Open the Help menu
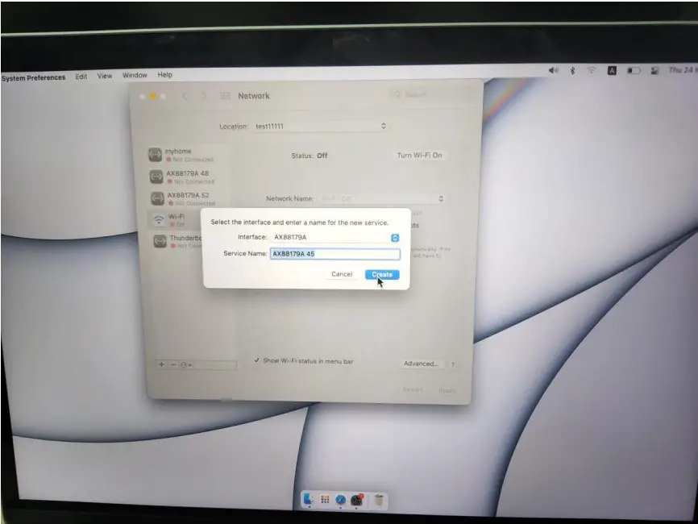The image size is (698, 524). (x=164, y=75)
